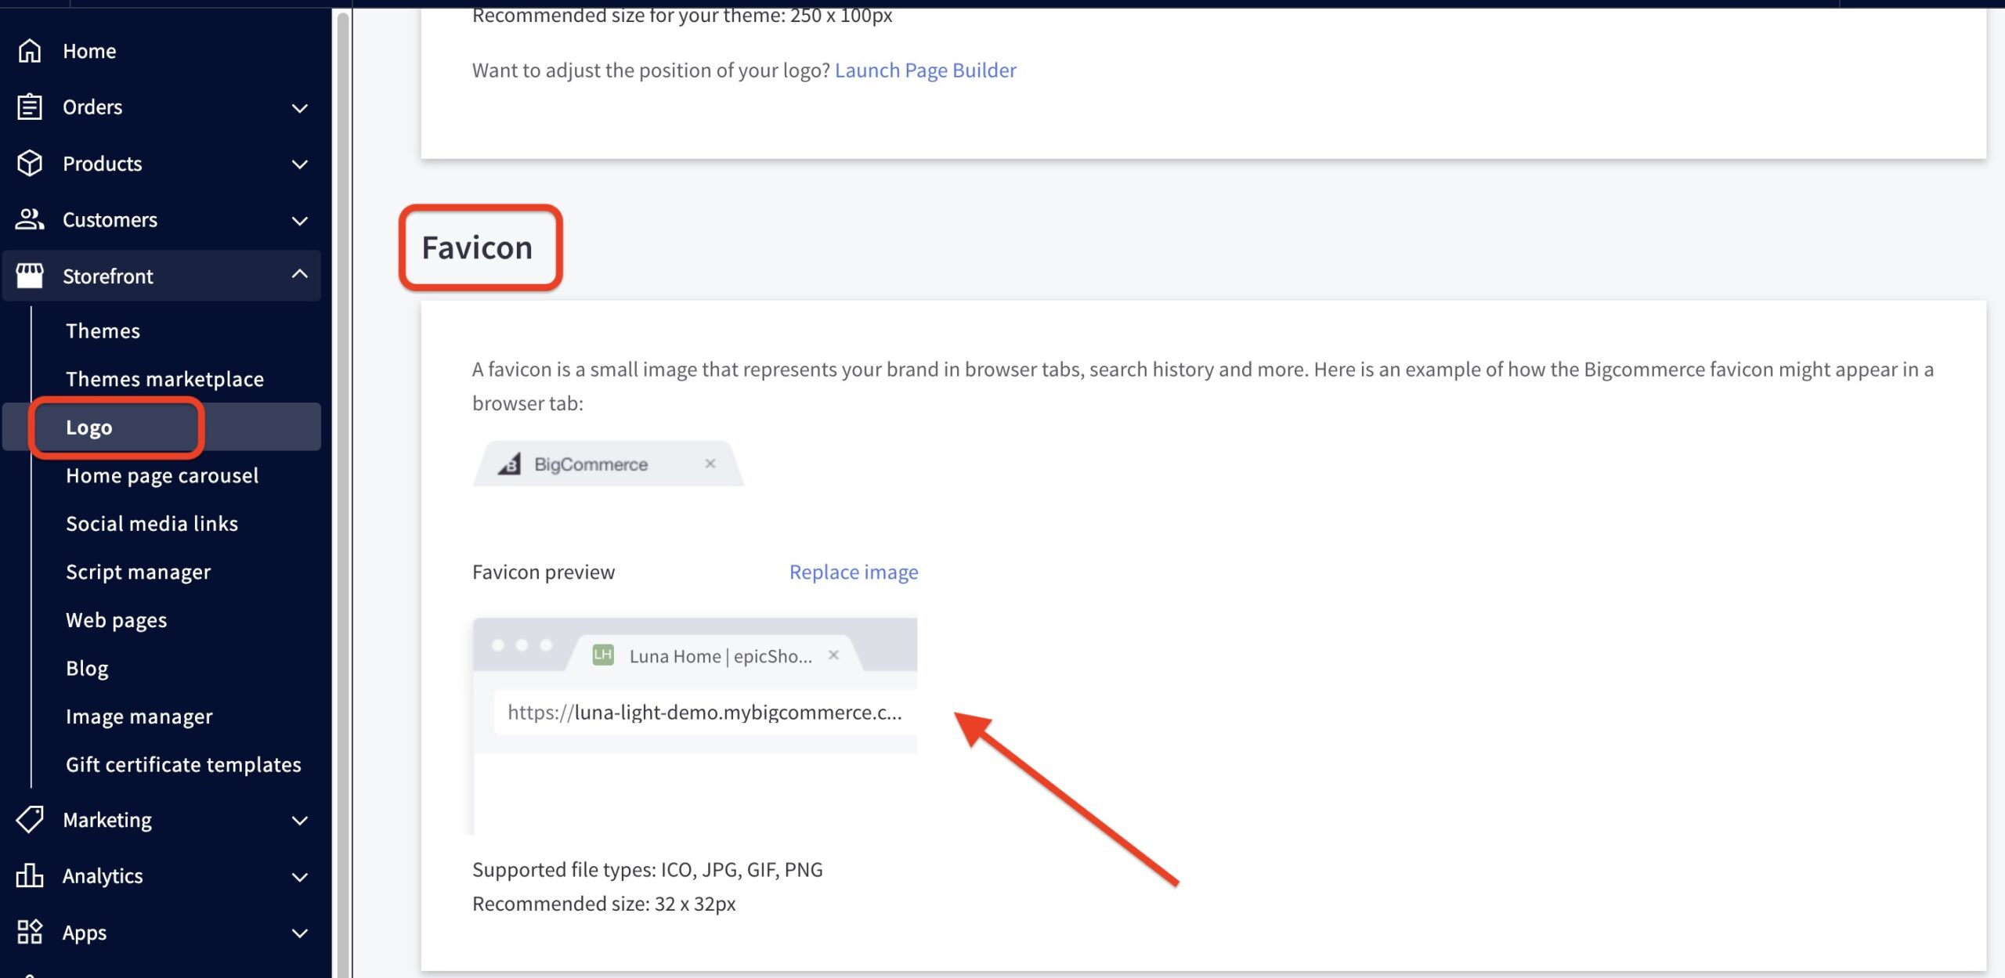Select the Script manager menu item

138,572
